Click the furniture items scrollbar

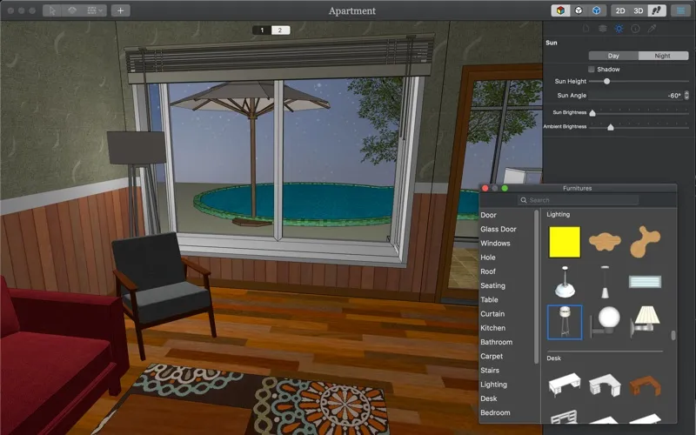tap(673, 335)
